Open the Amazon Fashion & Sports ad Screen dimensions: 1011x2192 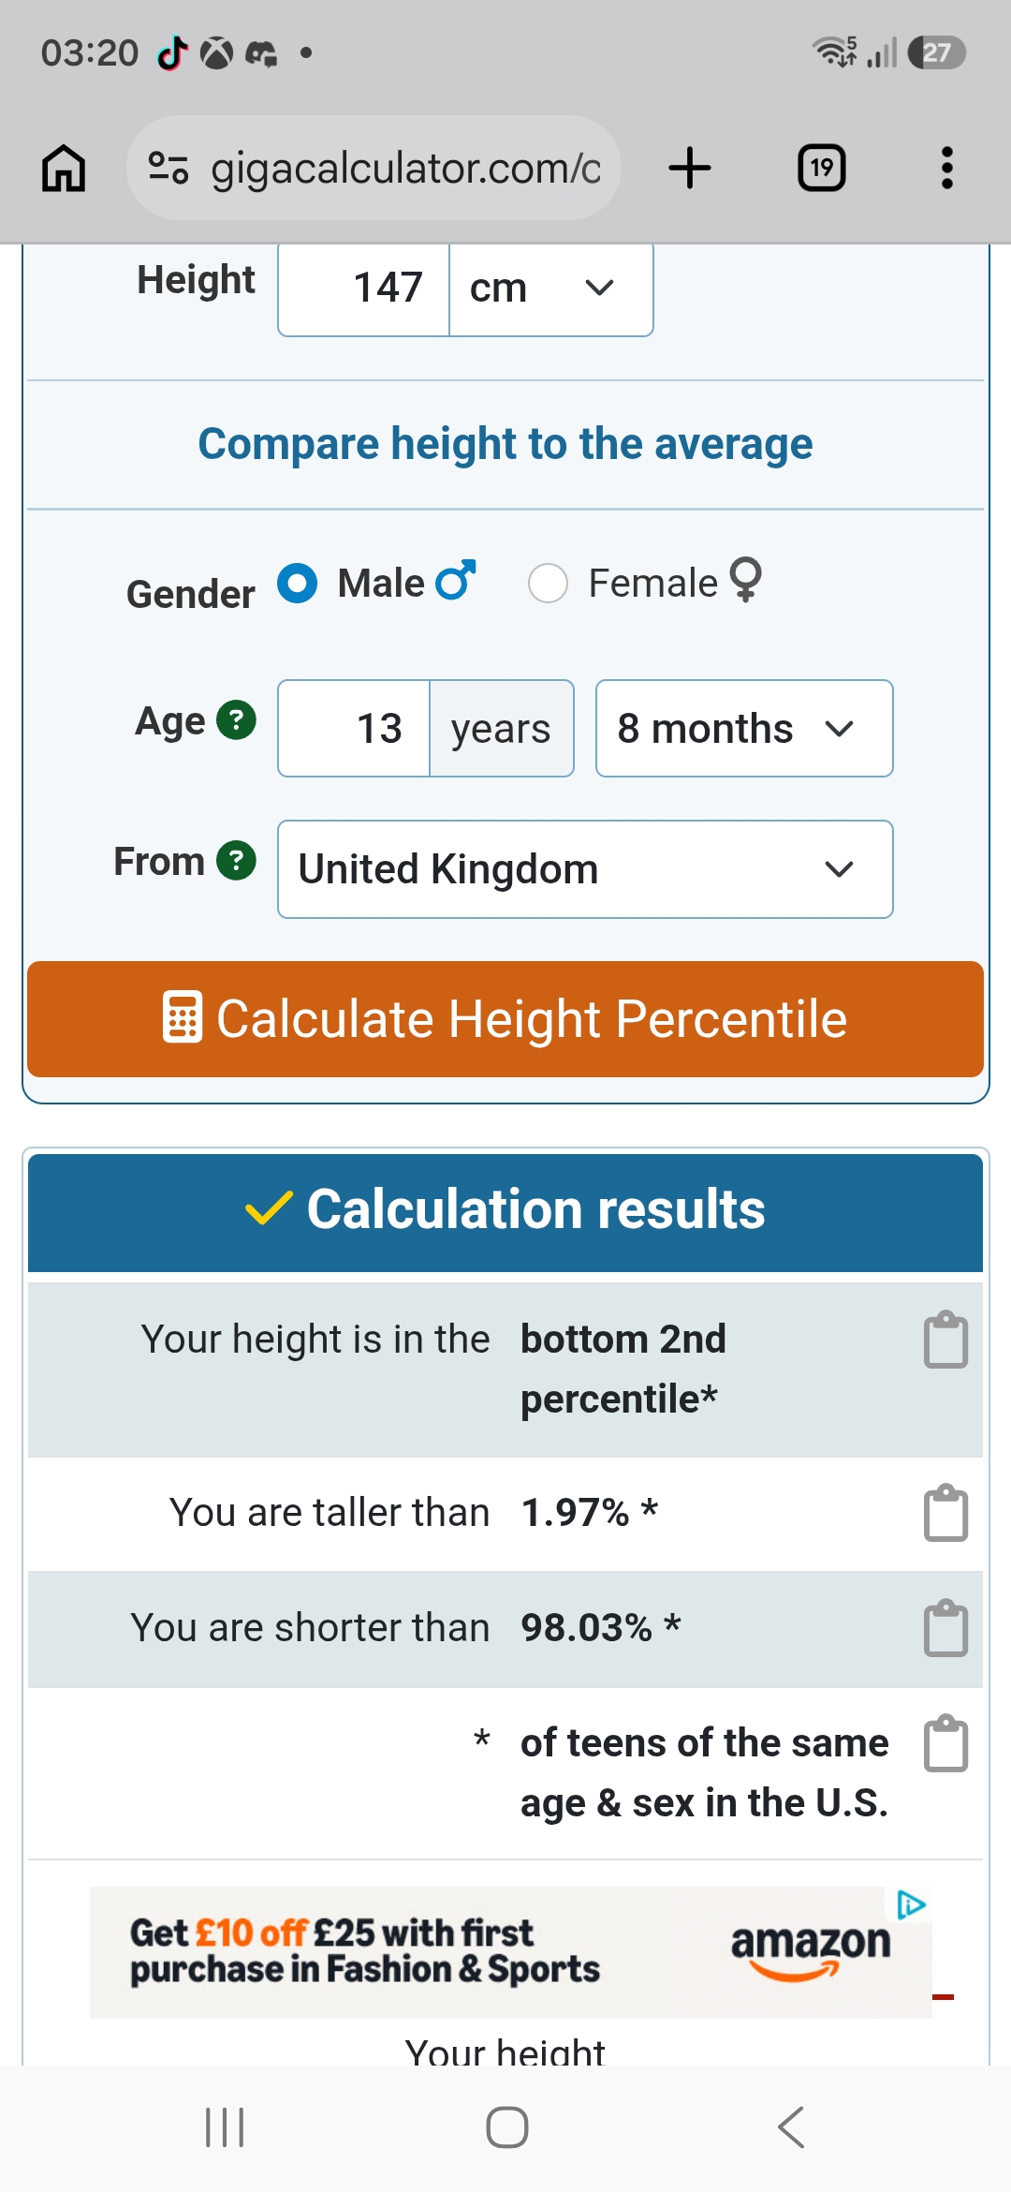(x=511, y=1951)
